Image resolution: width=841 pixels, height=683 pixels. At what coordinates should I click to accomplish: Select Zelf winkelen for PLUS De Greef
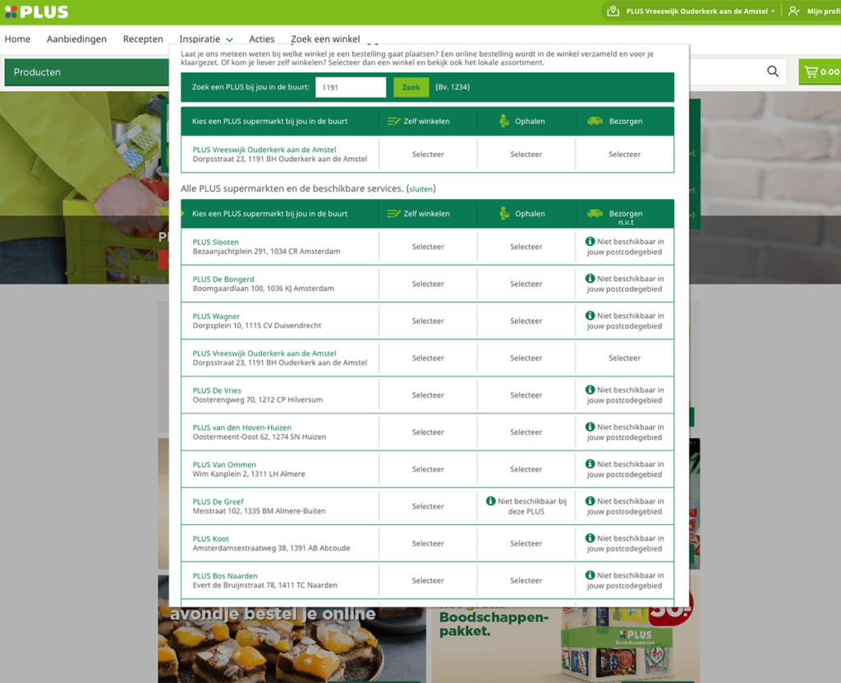[428, 506]
